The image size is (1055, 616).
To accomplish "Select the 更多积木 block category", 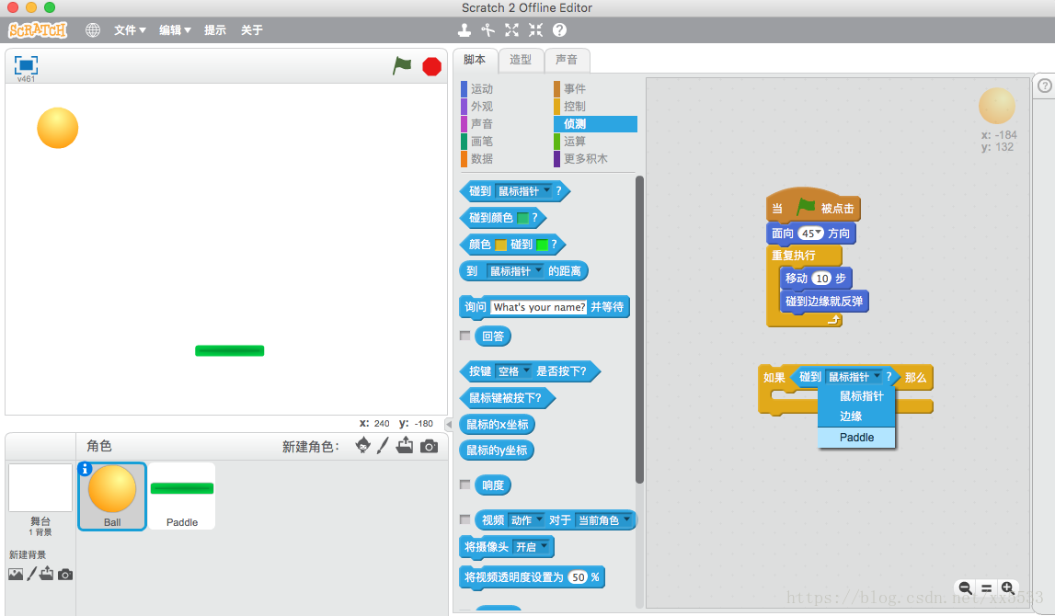I will tap(585, 159).
